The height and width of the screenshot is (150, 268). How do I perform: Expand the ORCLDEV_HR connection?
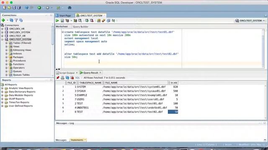point(2,29)
